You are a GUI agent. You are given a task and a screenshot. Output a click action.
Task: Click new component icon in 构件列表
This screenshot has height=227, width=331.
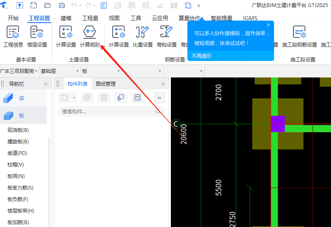tap(65, 98)
